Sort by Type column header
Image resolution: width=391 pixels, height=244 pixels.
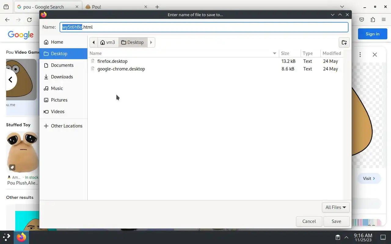coord(310,53)
